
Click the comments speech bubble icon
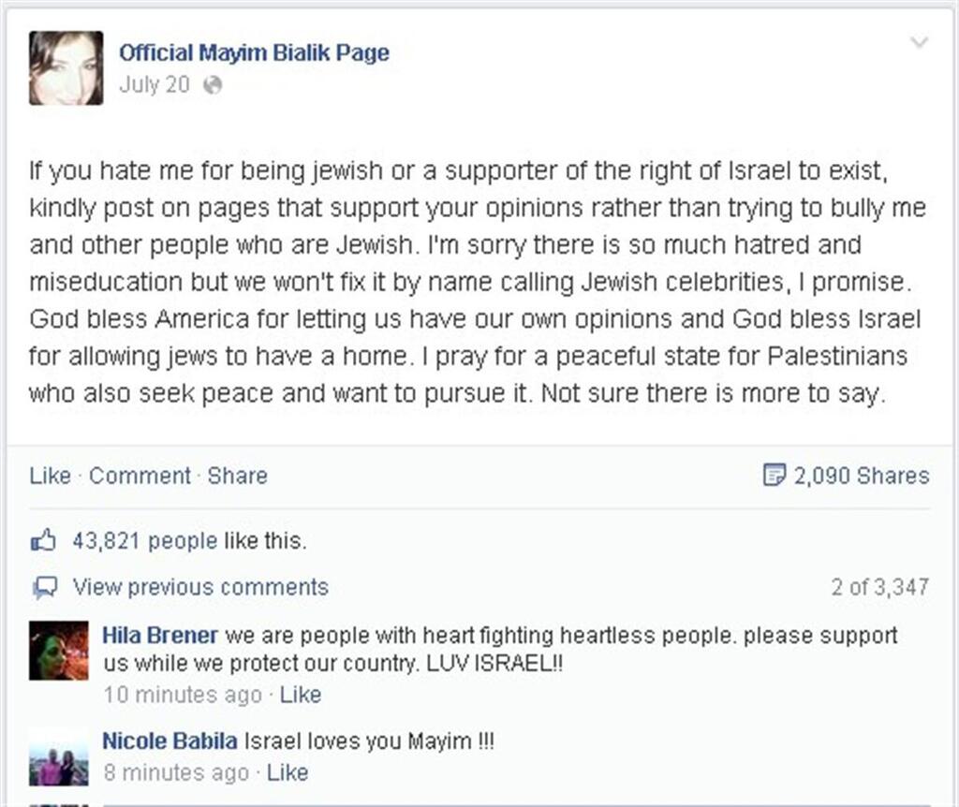[45, 588]
